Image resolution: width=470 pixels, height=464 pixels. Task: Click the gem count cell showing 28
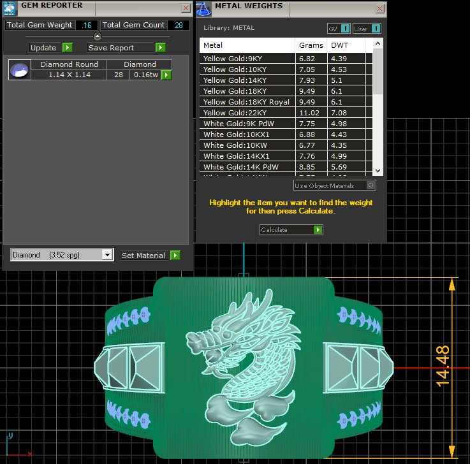click(119, 75)
